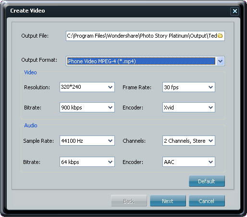Click the Next button
247x217 pixels.
pos(168,201)
